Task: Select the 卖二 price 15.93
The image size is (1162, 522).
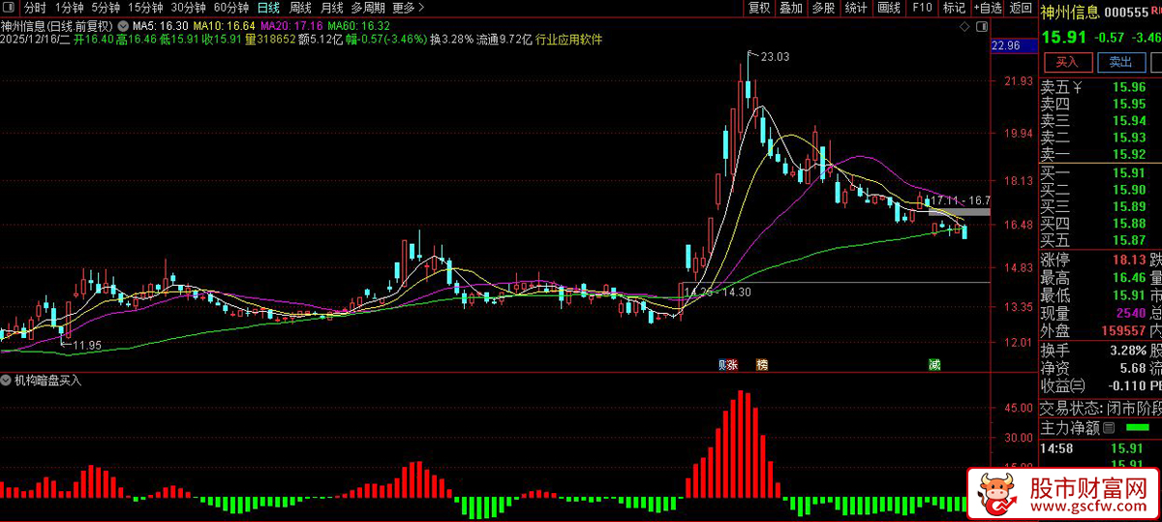Action: click(1129, 137)
